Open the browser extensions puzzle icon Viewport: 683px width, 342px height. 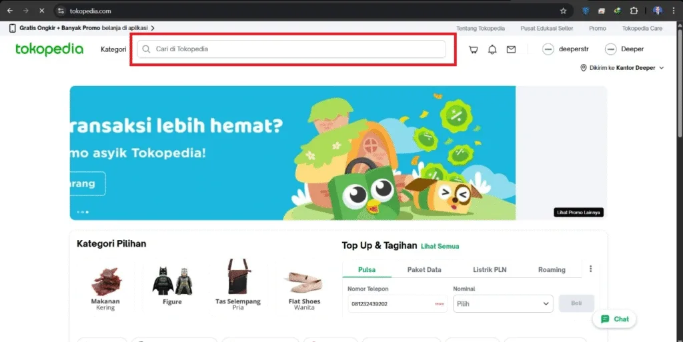634,11
